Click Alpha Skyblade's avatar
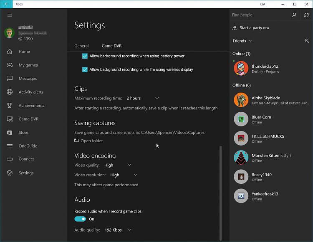Screen dimensions: 313x242 coord(241,100)
